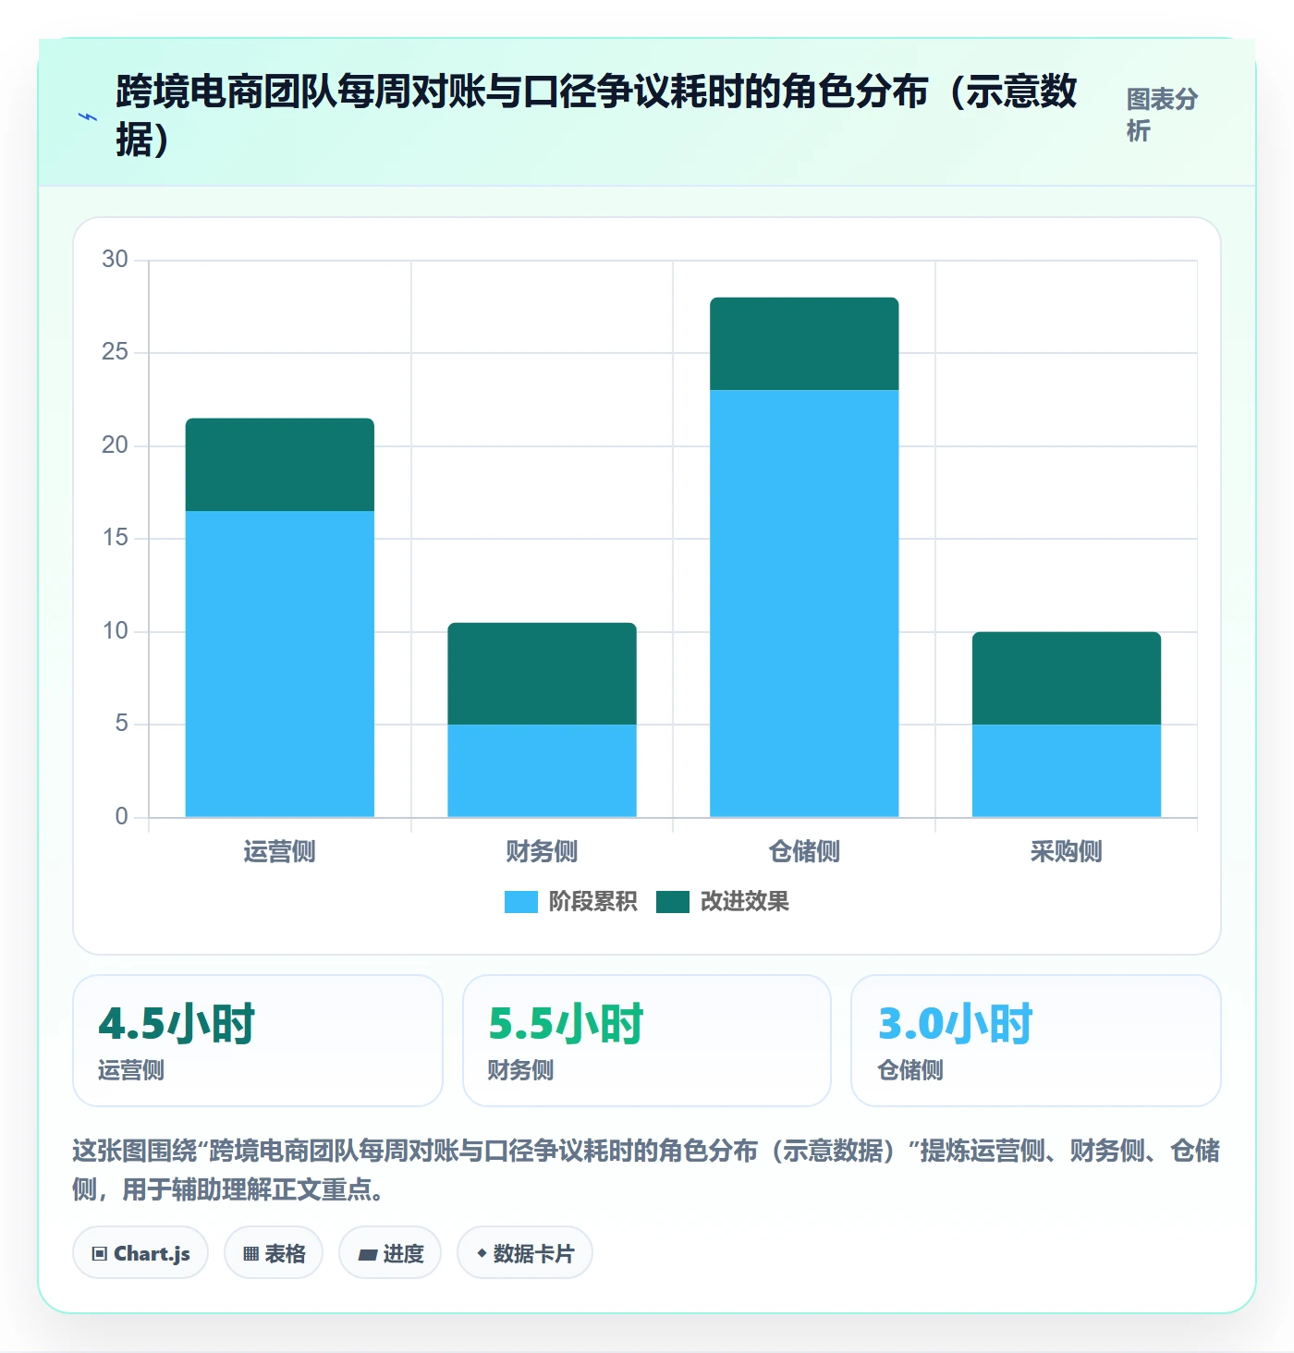Open the 4.5小时 运营侧 data card
The height and width of the screenshot is (1353, 1294).
point(258,1041)
